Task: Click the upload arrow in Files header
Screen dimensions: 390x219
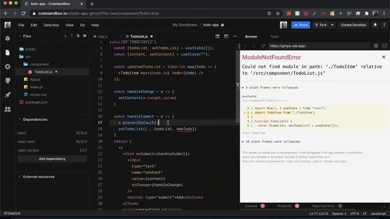Action: click(72, 36)
